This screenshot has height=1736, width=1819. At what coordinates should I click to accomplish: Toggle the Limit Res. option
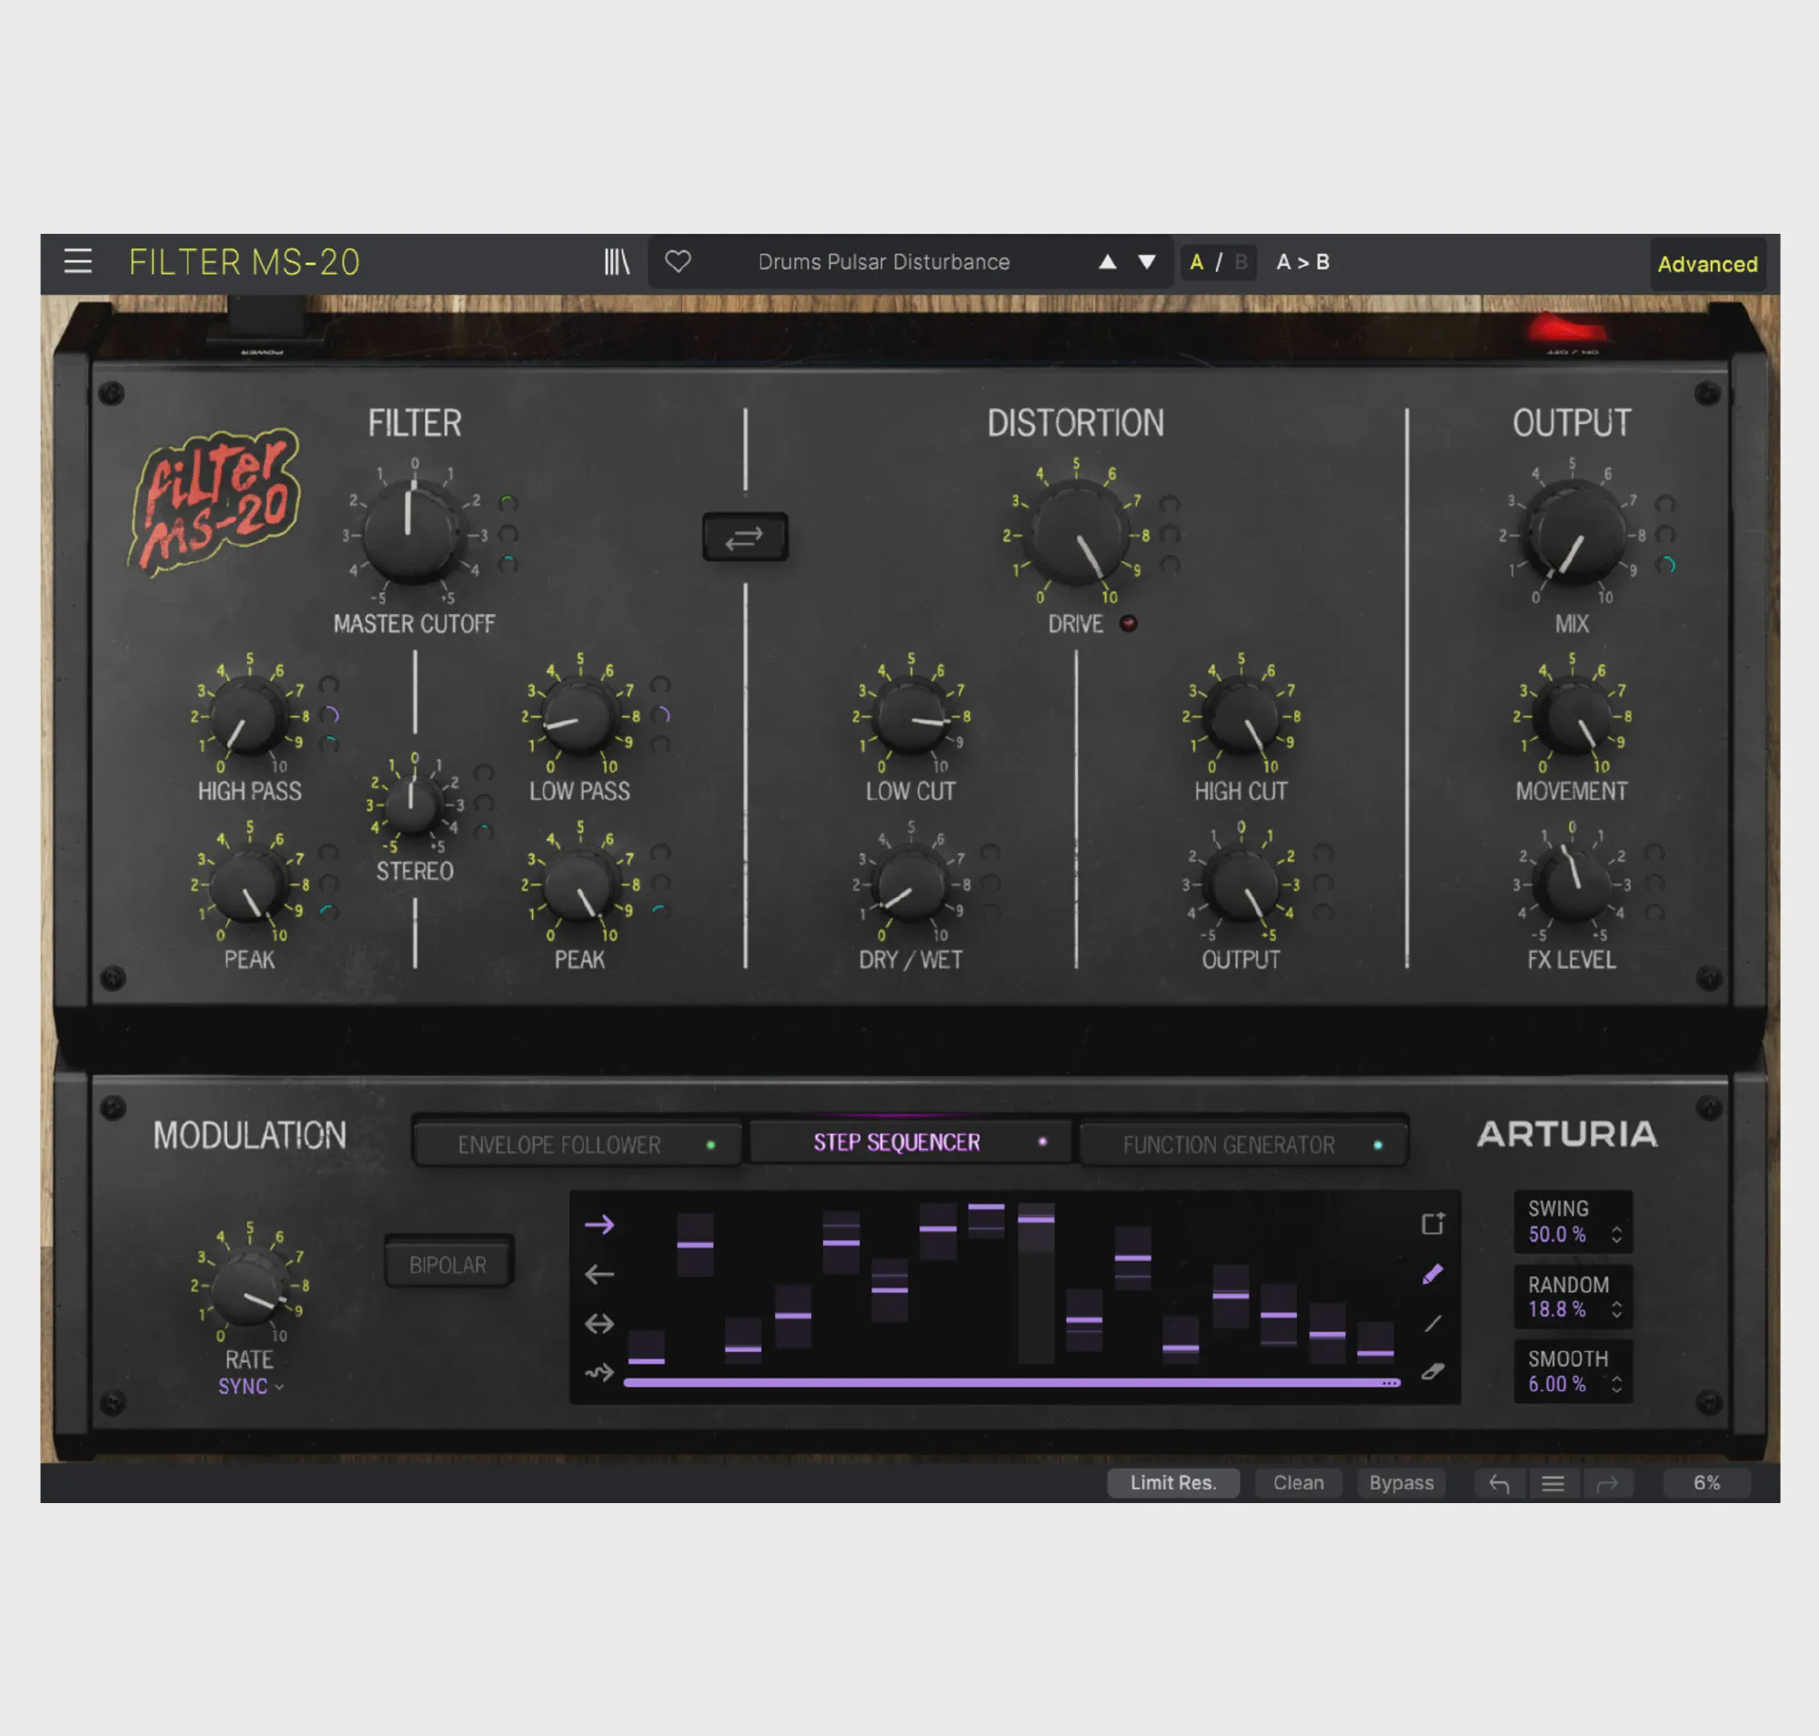1172,1482
